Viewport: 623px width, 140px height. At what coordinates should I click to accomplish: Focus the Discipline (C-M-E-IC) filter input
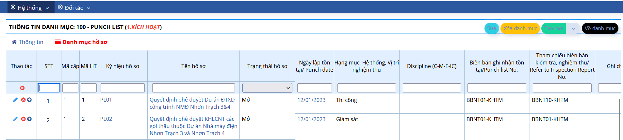click(432, 88)
